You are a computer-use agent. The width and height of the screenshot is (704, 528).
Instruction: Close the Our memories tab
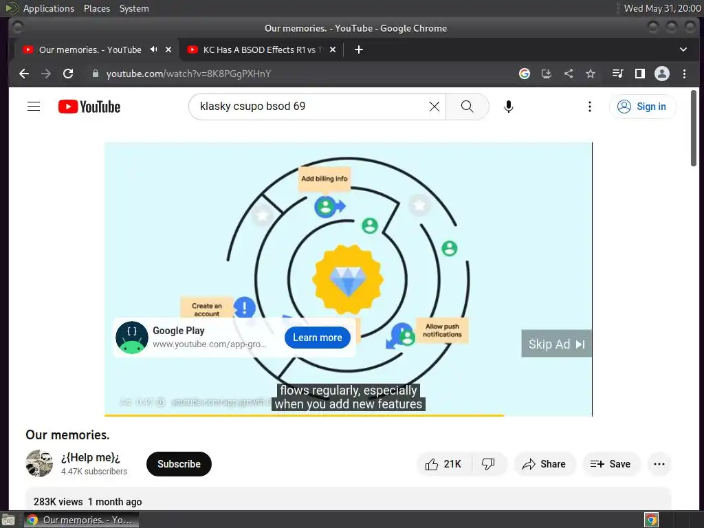(168, 49)
